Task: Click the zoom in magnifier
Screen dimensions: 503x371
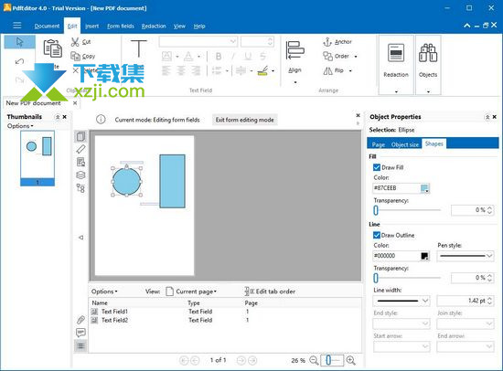Action: [351, 360]
